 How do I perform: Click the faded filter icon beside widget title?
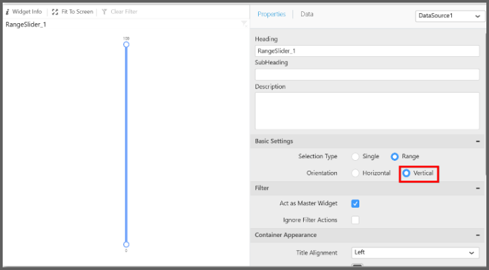pos(244,24)
